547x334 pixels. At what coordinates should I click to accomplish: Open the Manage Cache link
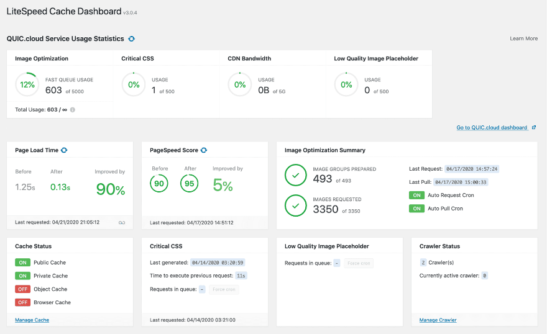32,320
